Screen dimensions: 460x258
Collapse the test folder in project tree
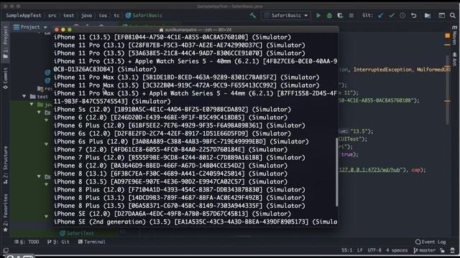click(x=24, y=96)
